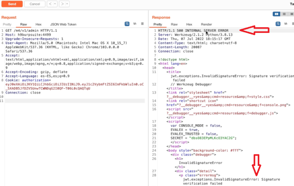The image size is (294, 186).
Task: Click the Server: Werkzeug/2.1.2 header
Action: 195,35
